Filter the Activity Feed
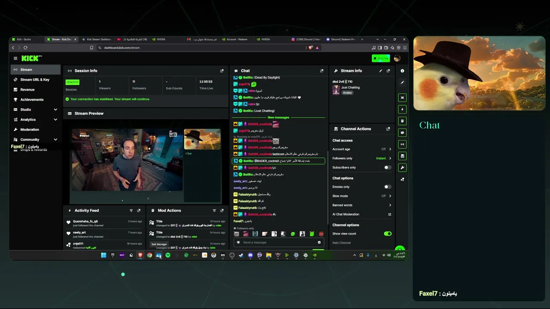Screen dimensions: 550x309 pyautogui.click(x=131, y=211)
